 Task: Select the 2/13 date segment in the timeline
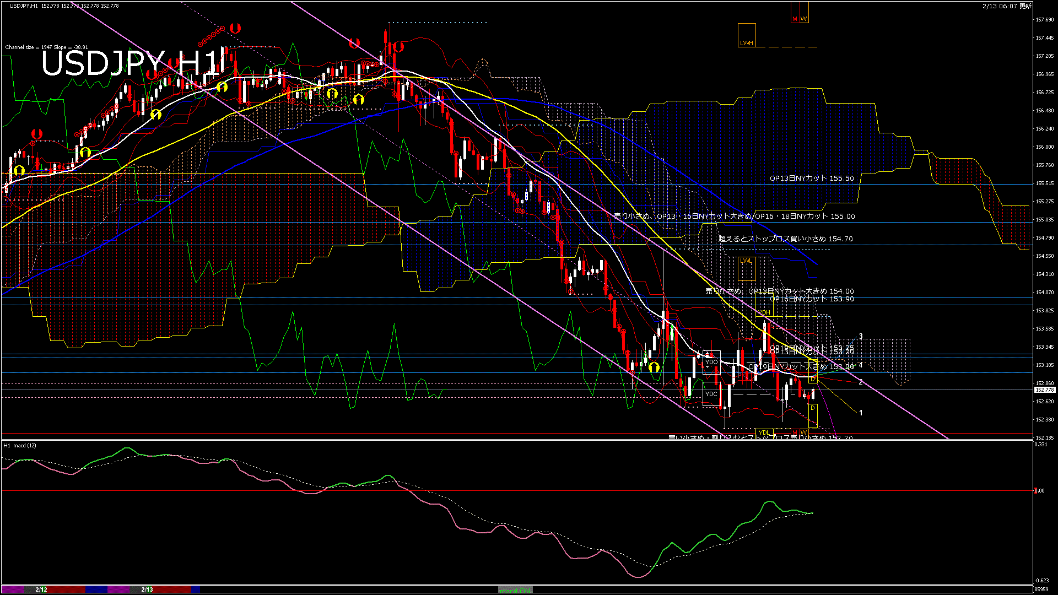(147, 589)
